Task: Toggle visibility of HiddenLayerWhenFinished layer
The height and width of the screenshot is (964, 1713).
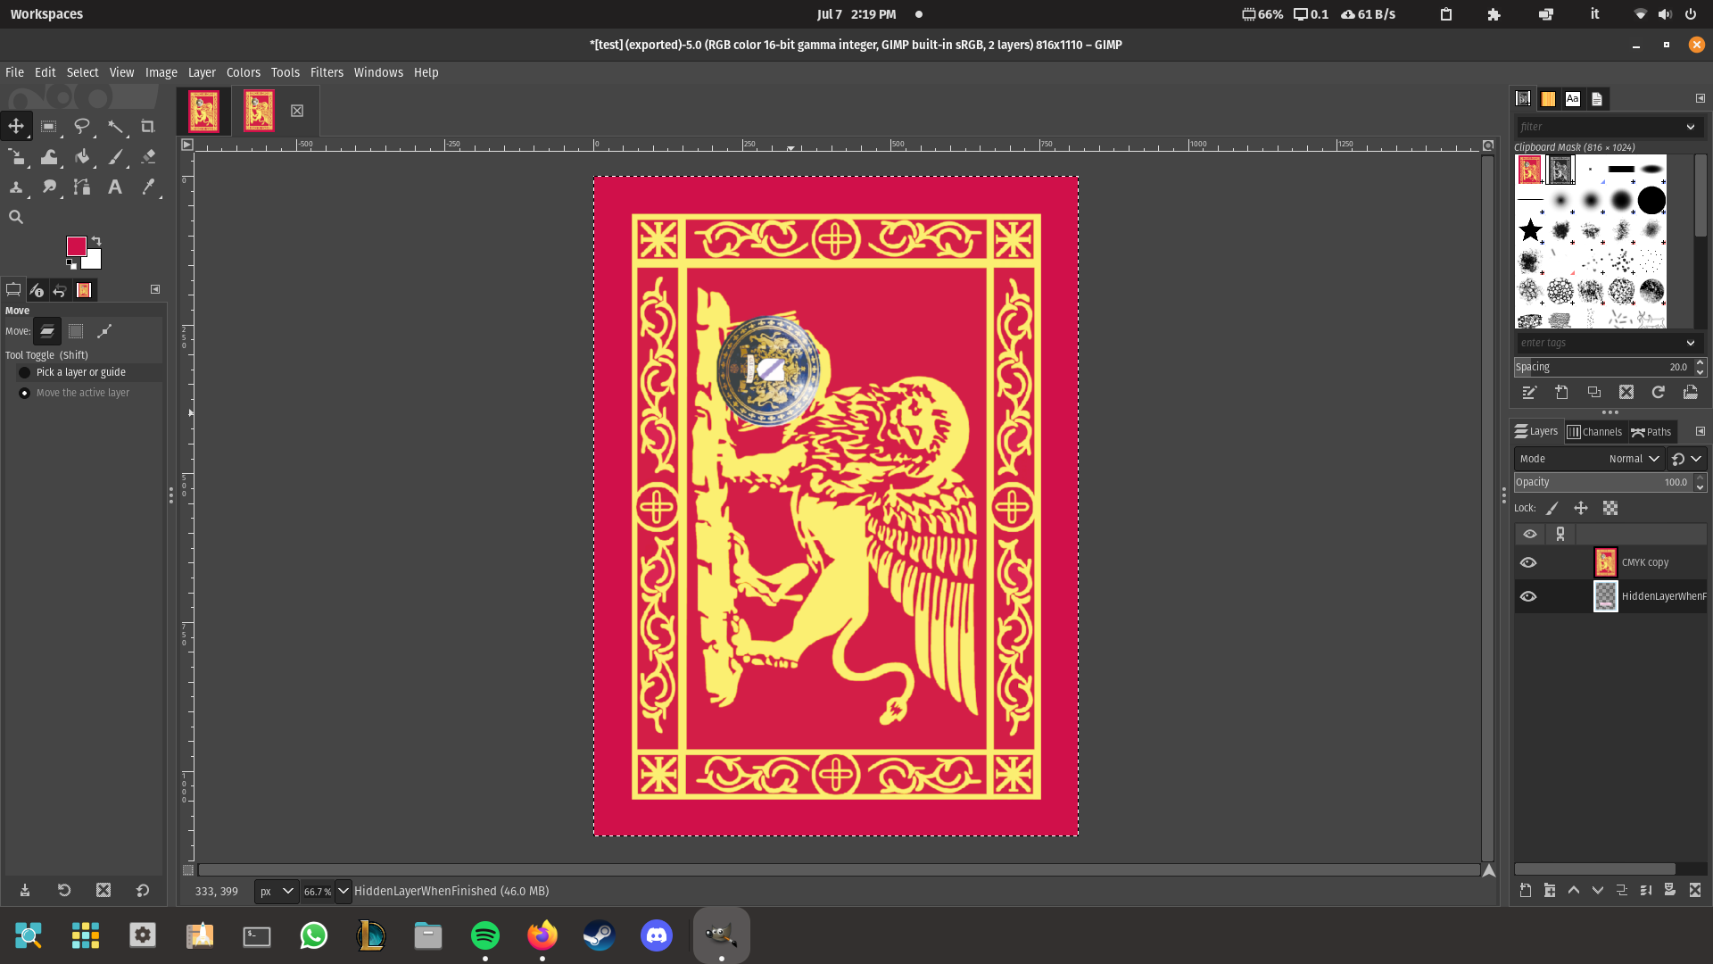Action: click(1528, 596)
